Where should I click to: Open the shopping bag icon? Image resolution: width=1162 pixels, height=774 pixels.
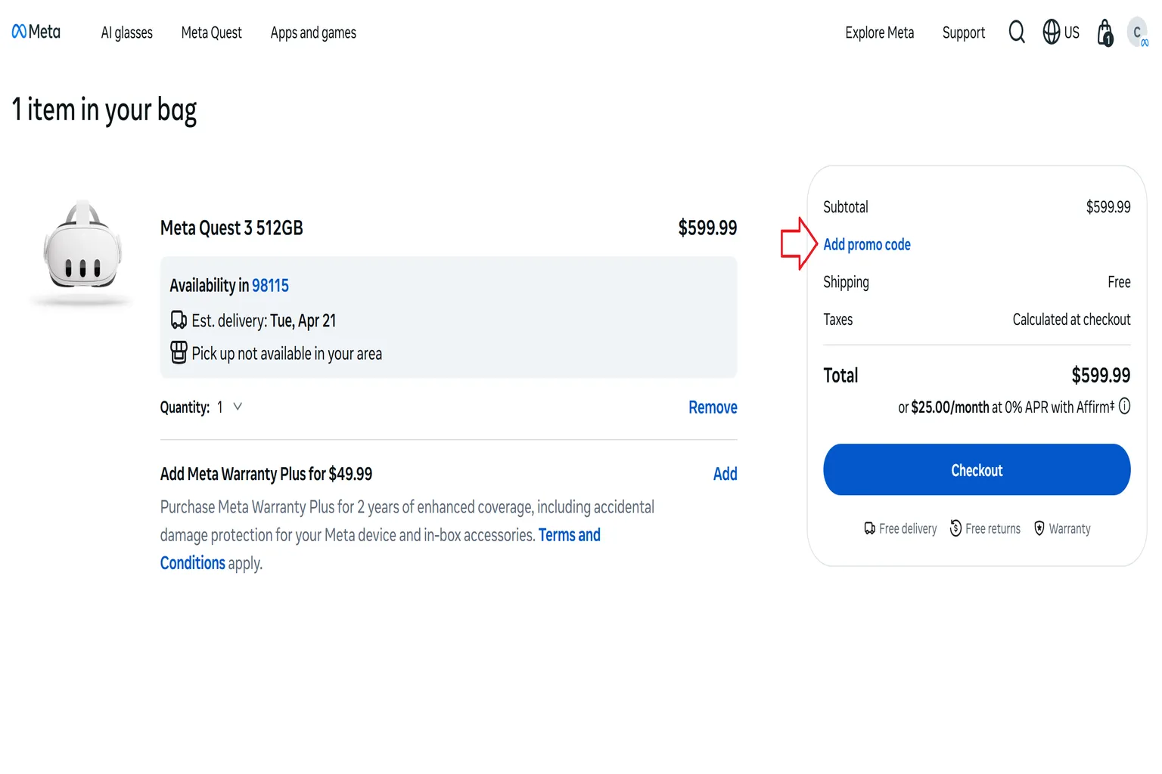pyautogui.click(x=1105, y=33)
